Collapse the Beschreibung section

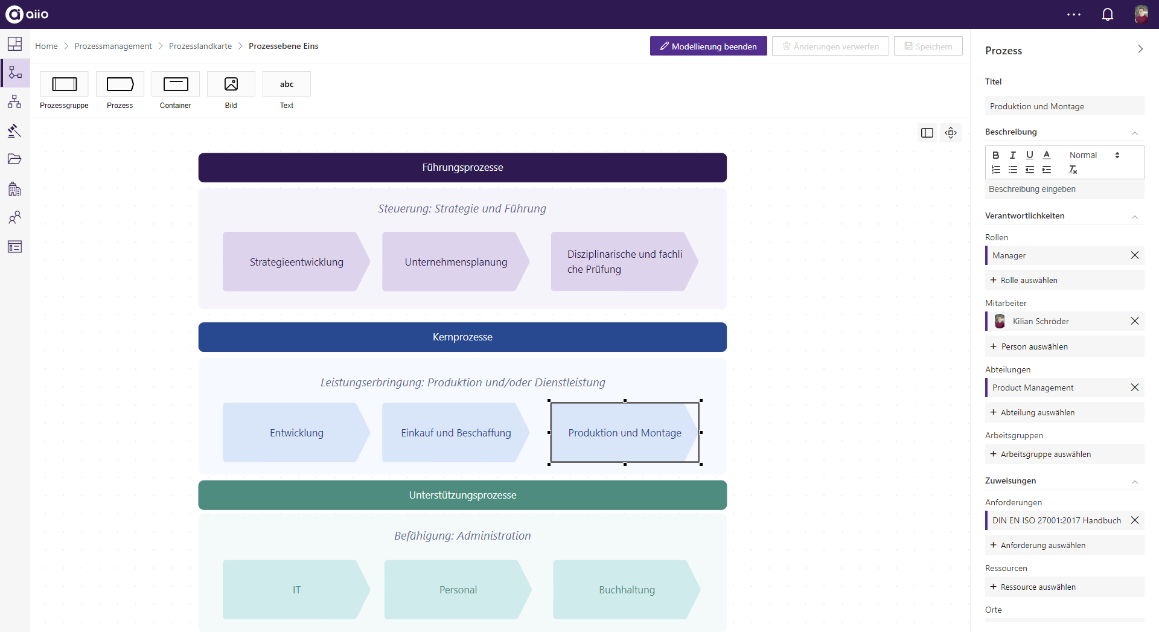pos(1135,133)
